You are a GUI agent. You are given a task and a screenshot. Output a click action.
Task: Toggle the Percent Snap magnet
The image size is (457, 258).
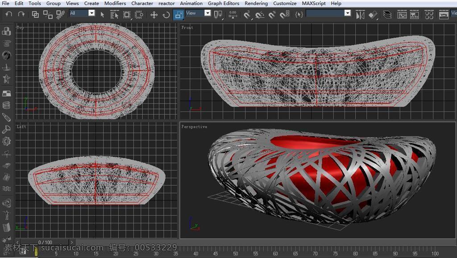pyautogui.click(x=272, y=15)
